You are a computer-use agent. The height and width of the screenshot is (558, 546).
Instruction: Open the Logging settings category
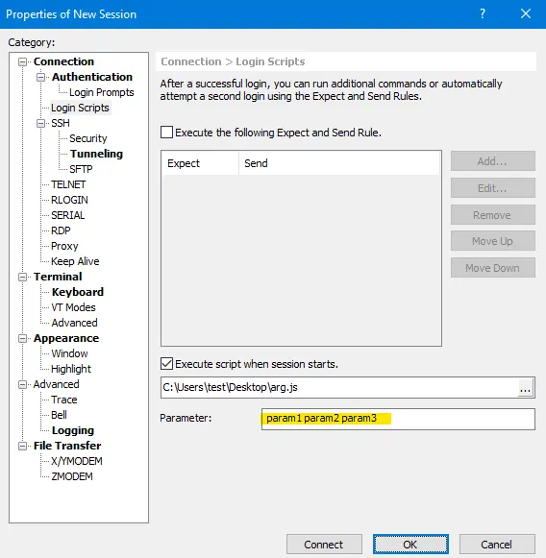coord(73,430)
